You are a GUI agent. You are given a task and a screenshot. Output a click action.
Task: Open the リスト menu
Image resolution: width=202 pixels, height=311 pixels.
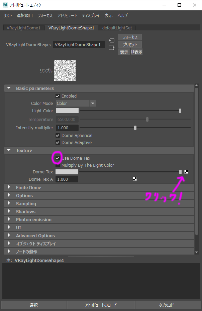point(8,15)
